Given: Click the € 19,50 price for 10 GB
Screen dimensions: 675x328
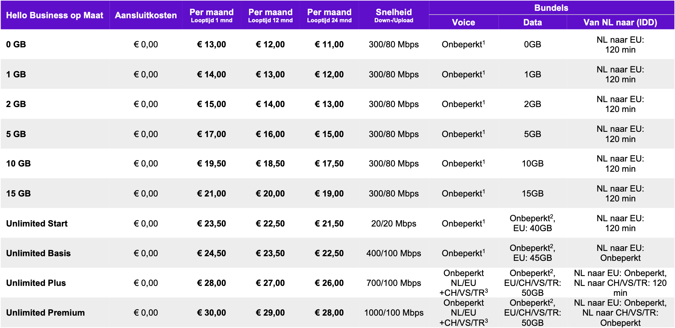Looking at the screenshot, I should coord(212,163).
